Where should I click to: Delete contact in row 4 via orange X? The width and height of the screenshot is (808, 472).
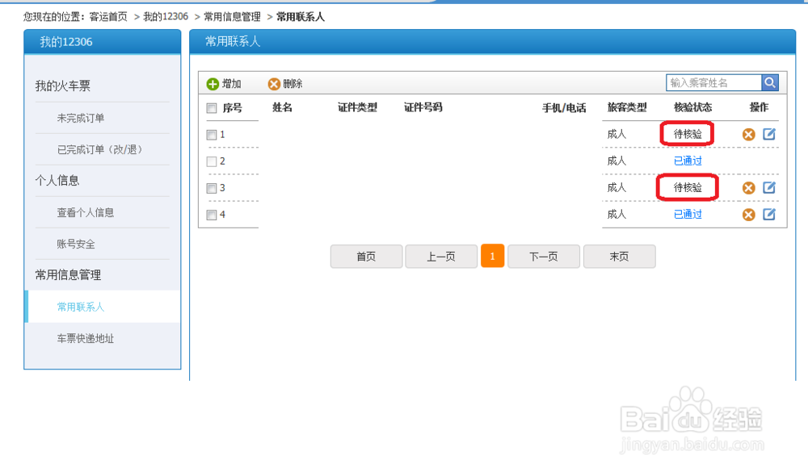pyautogui.click(x=749, y=215)
